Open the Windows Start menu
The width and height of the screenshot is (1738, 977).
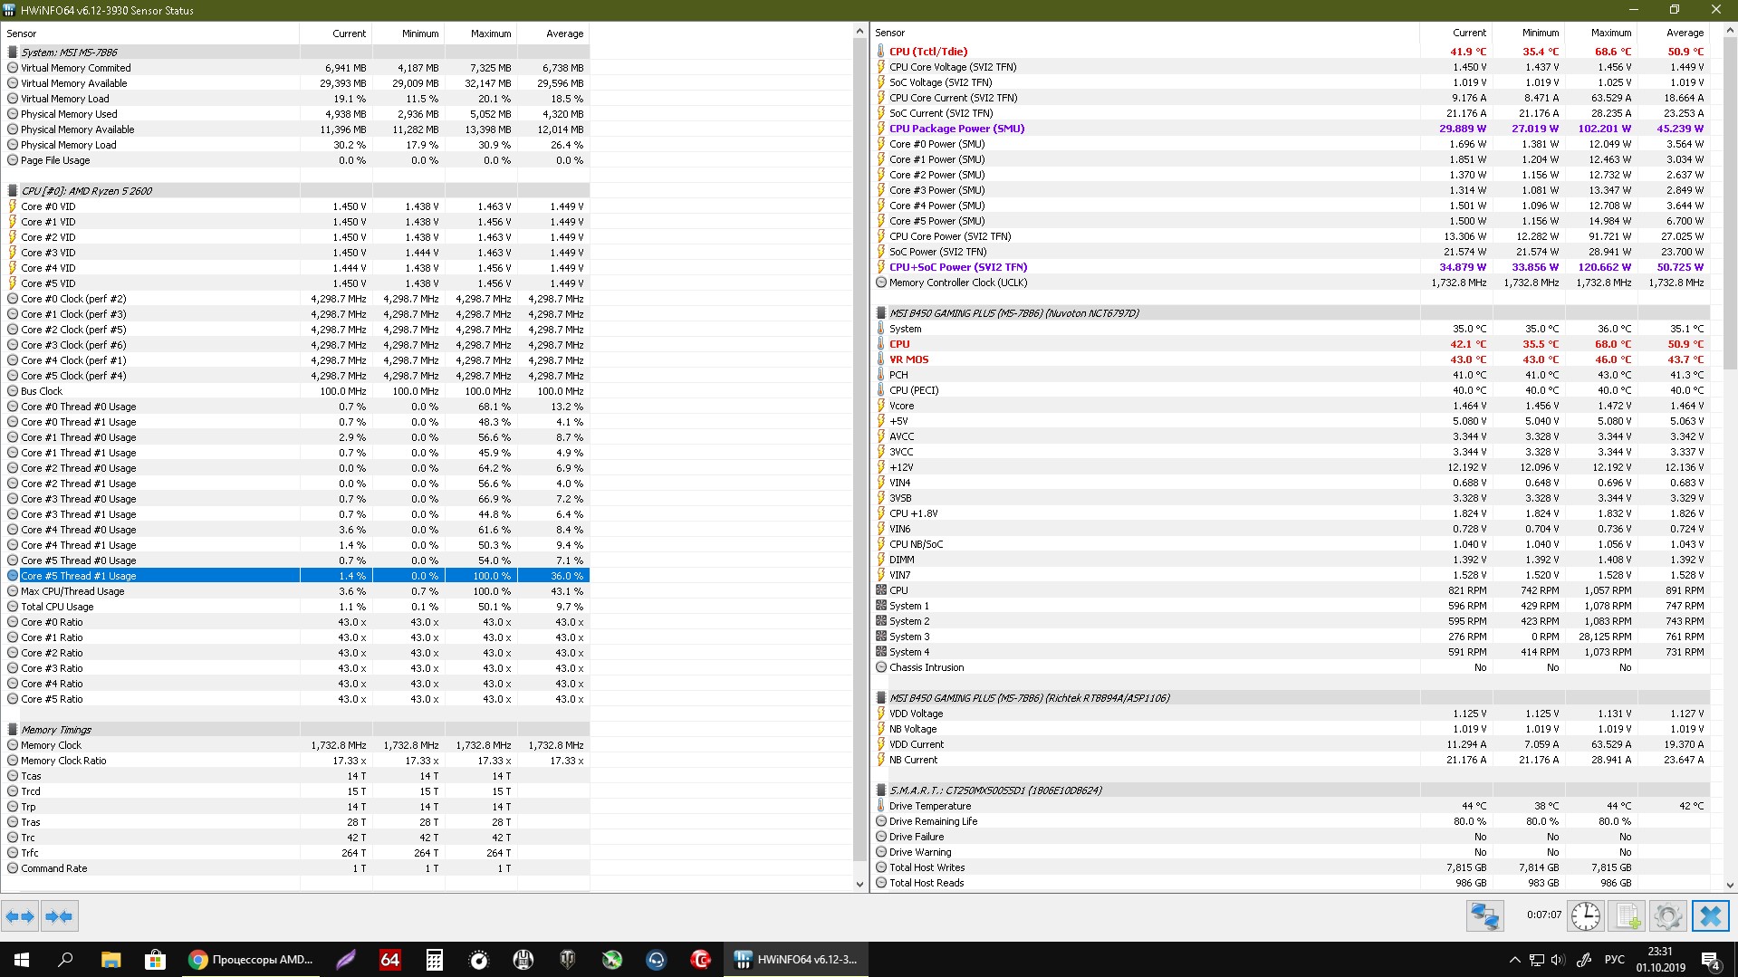pos(22,960)
